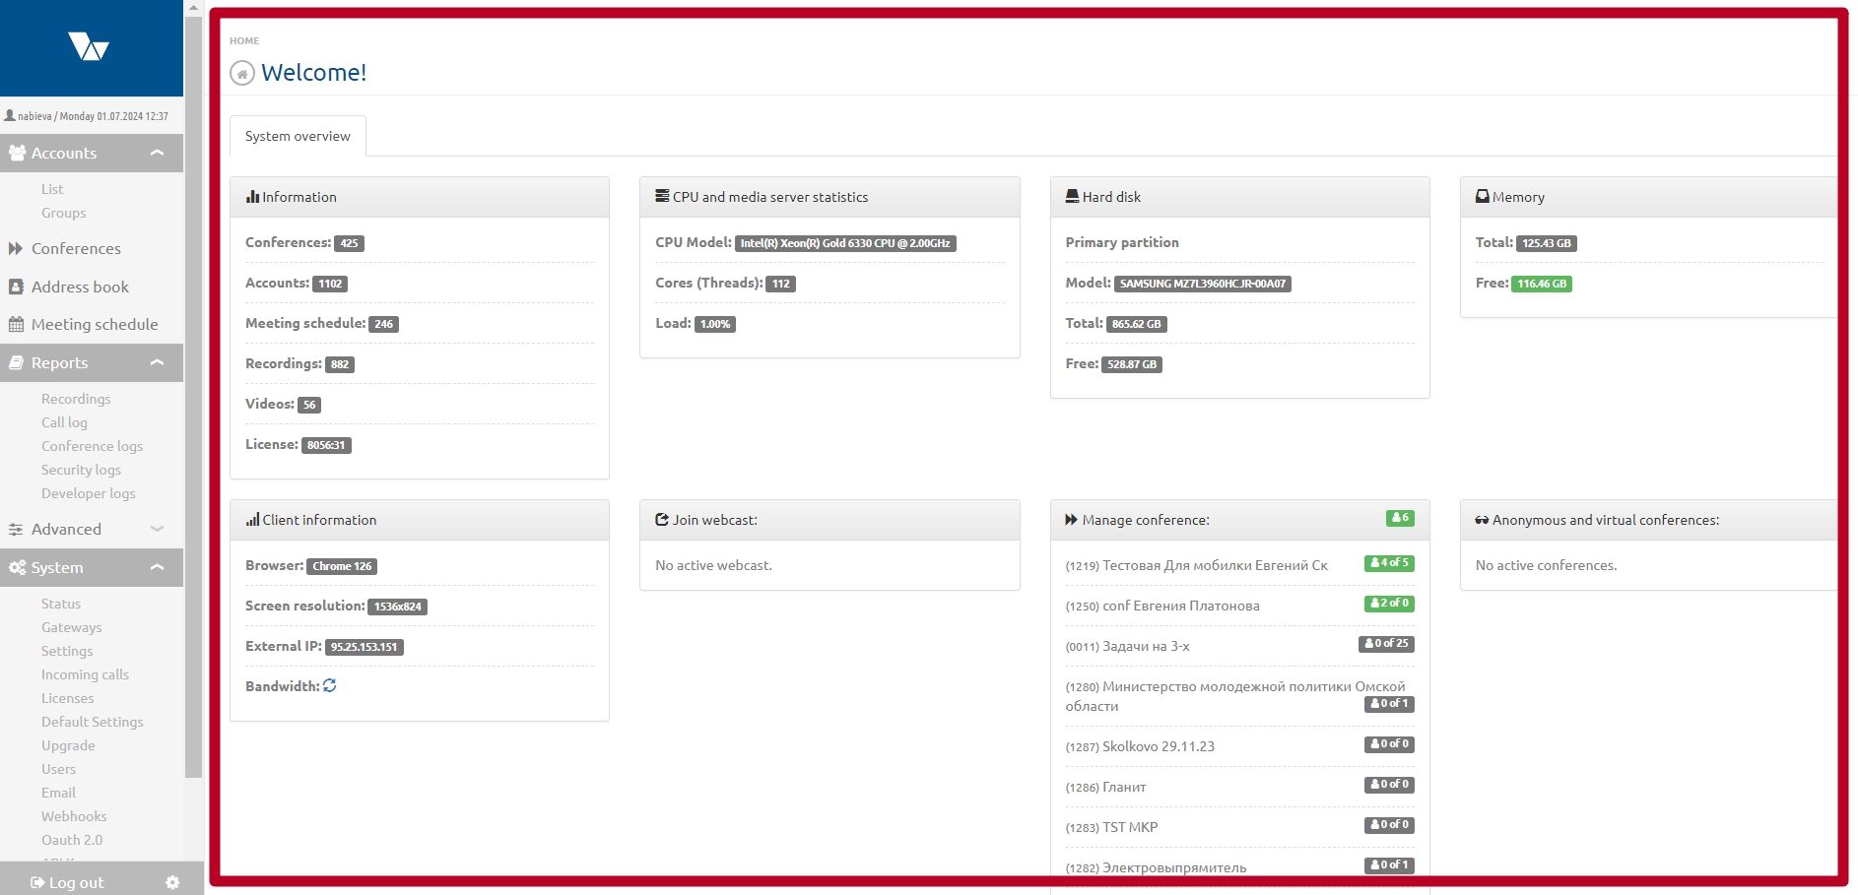The width and height of the screenshot is (1858, 895).
Task: Open Security logs in the sidebar
Action: click(81, 470)
